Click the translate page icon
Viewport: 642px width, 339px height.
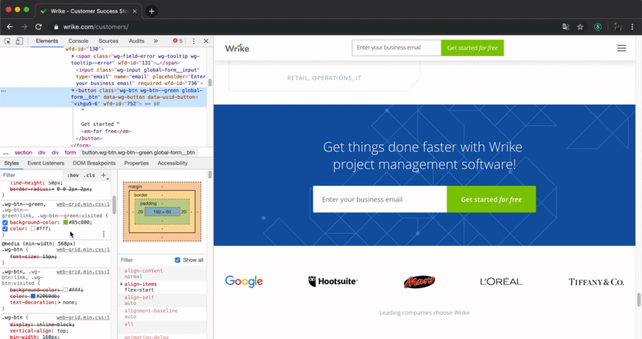click(566, 27)
